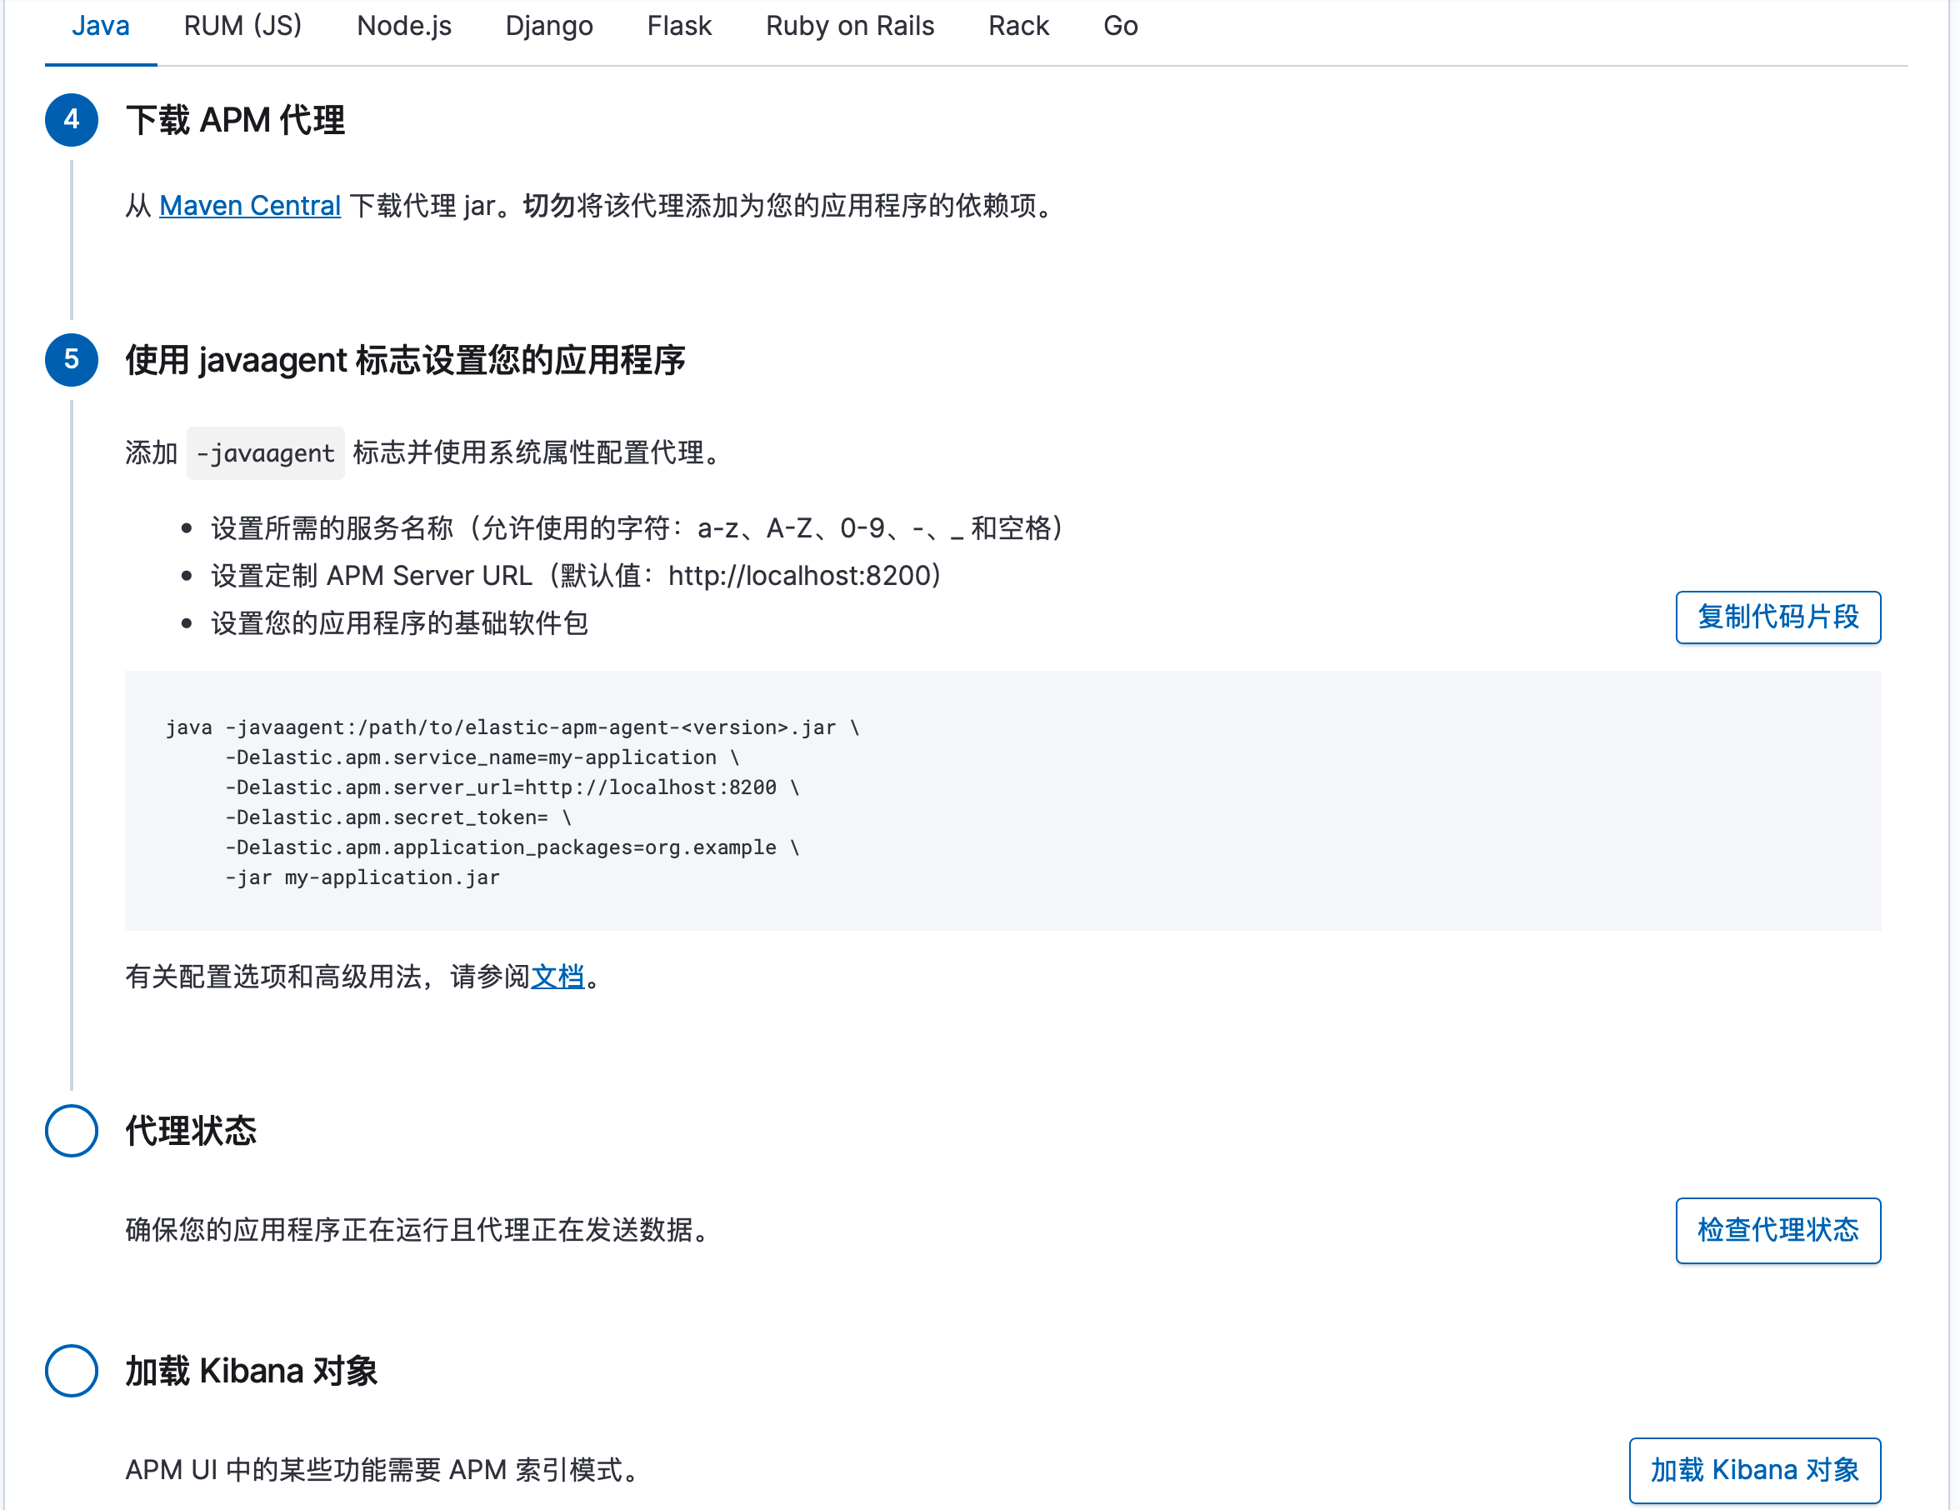Click the step 5 number circle
1960x1510 pixels.
click(72, 360)
